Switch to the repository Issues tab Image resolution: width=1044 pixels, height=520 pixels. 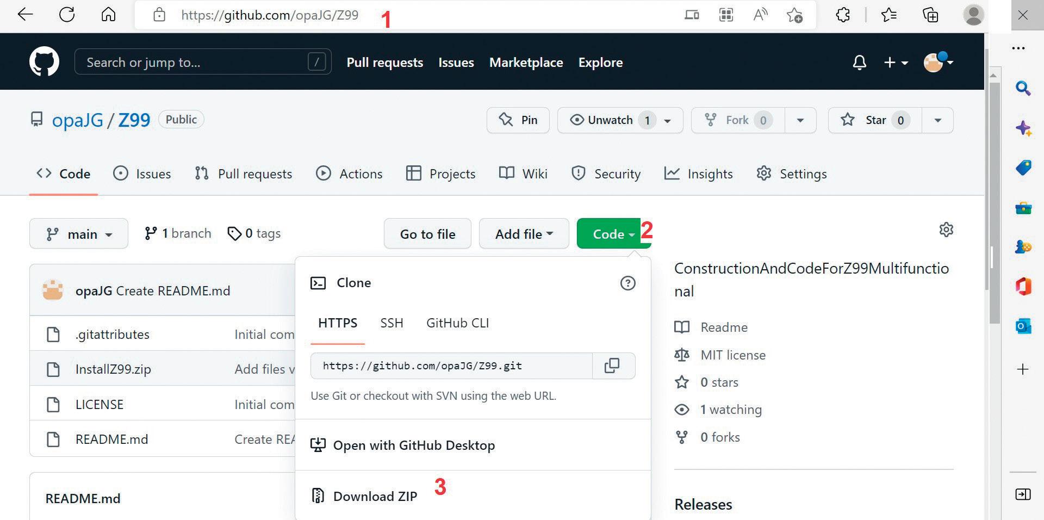142,174
